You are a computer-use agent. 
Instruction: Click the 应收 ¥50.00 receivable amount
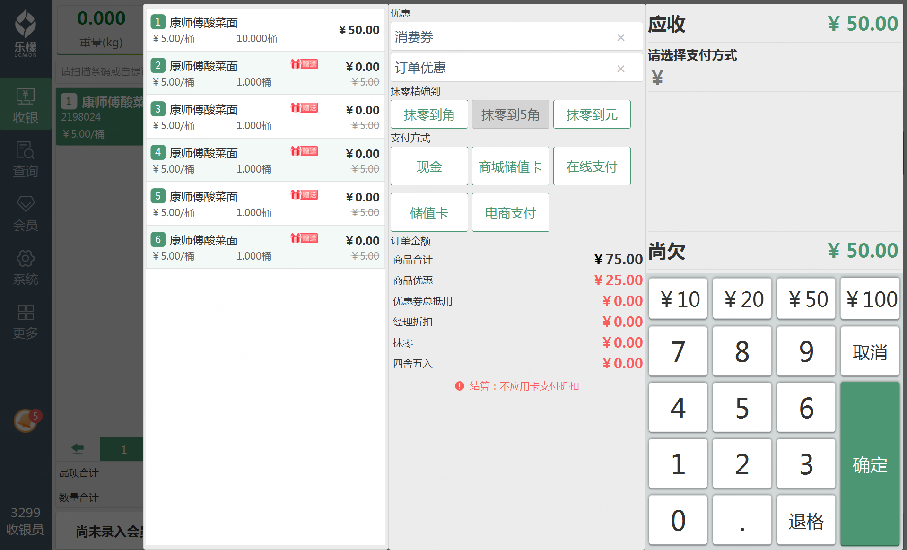point(863,24)
